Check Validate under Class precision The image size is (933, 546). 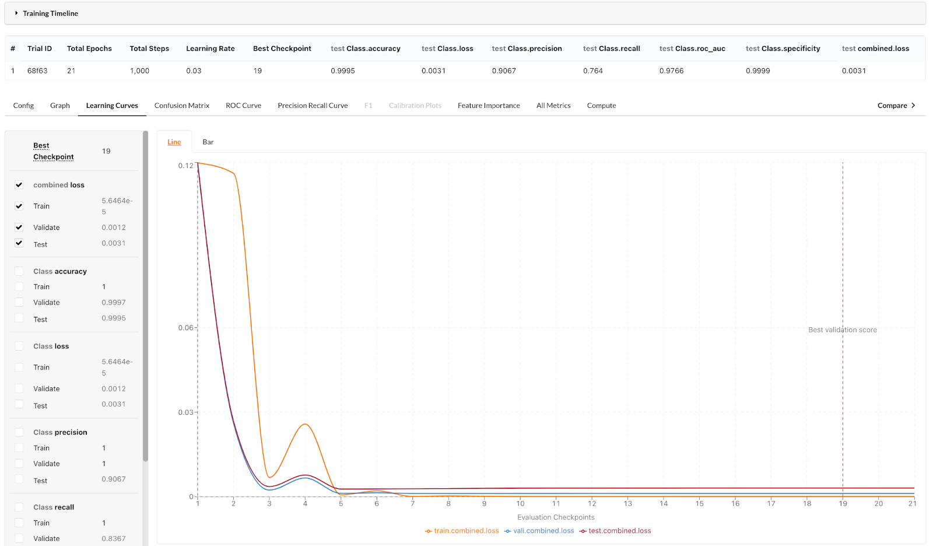(x=19, y=464)
